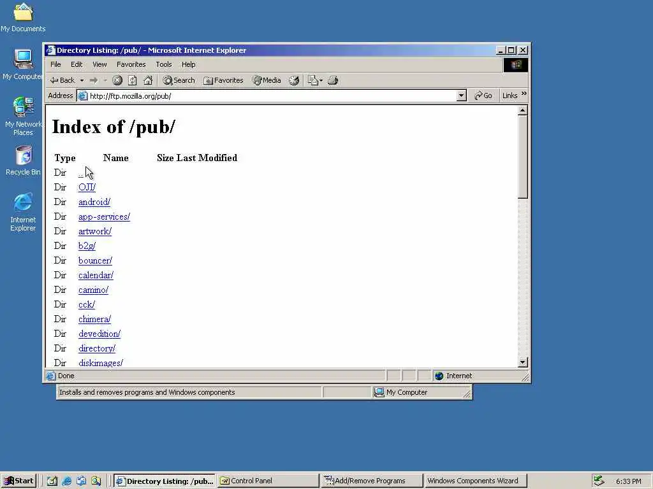Open the File menu
Viewport: 653px width, 489px height.
[55, 64]
